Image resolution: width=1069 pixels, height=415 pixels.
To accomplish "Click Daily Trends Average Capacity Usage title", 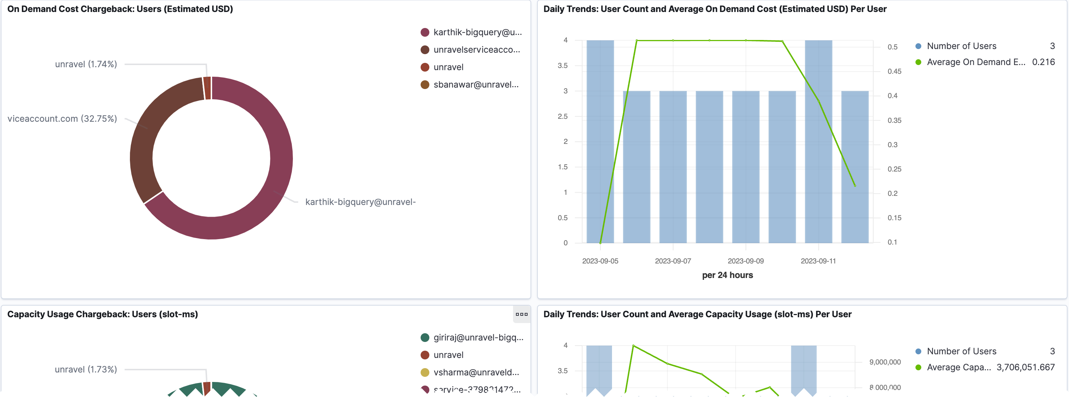I will [697, 314].
